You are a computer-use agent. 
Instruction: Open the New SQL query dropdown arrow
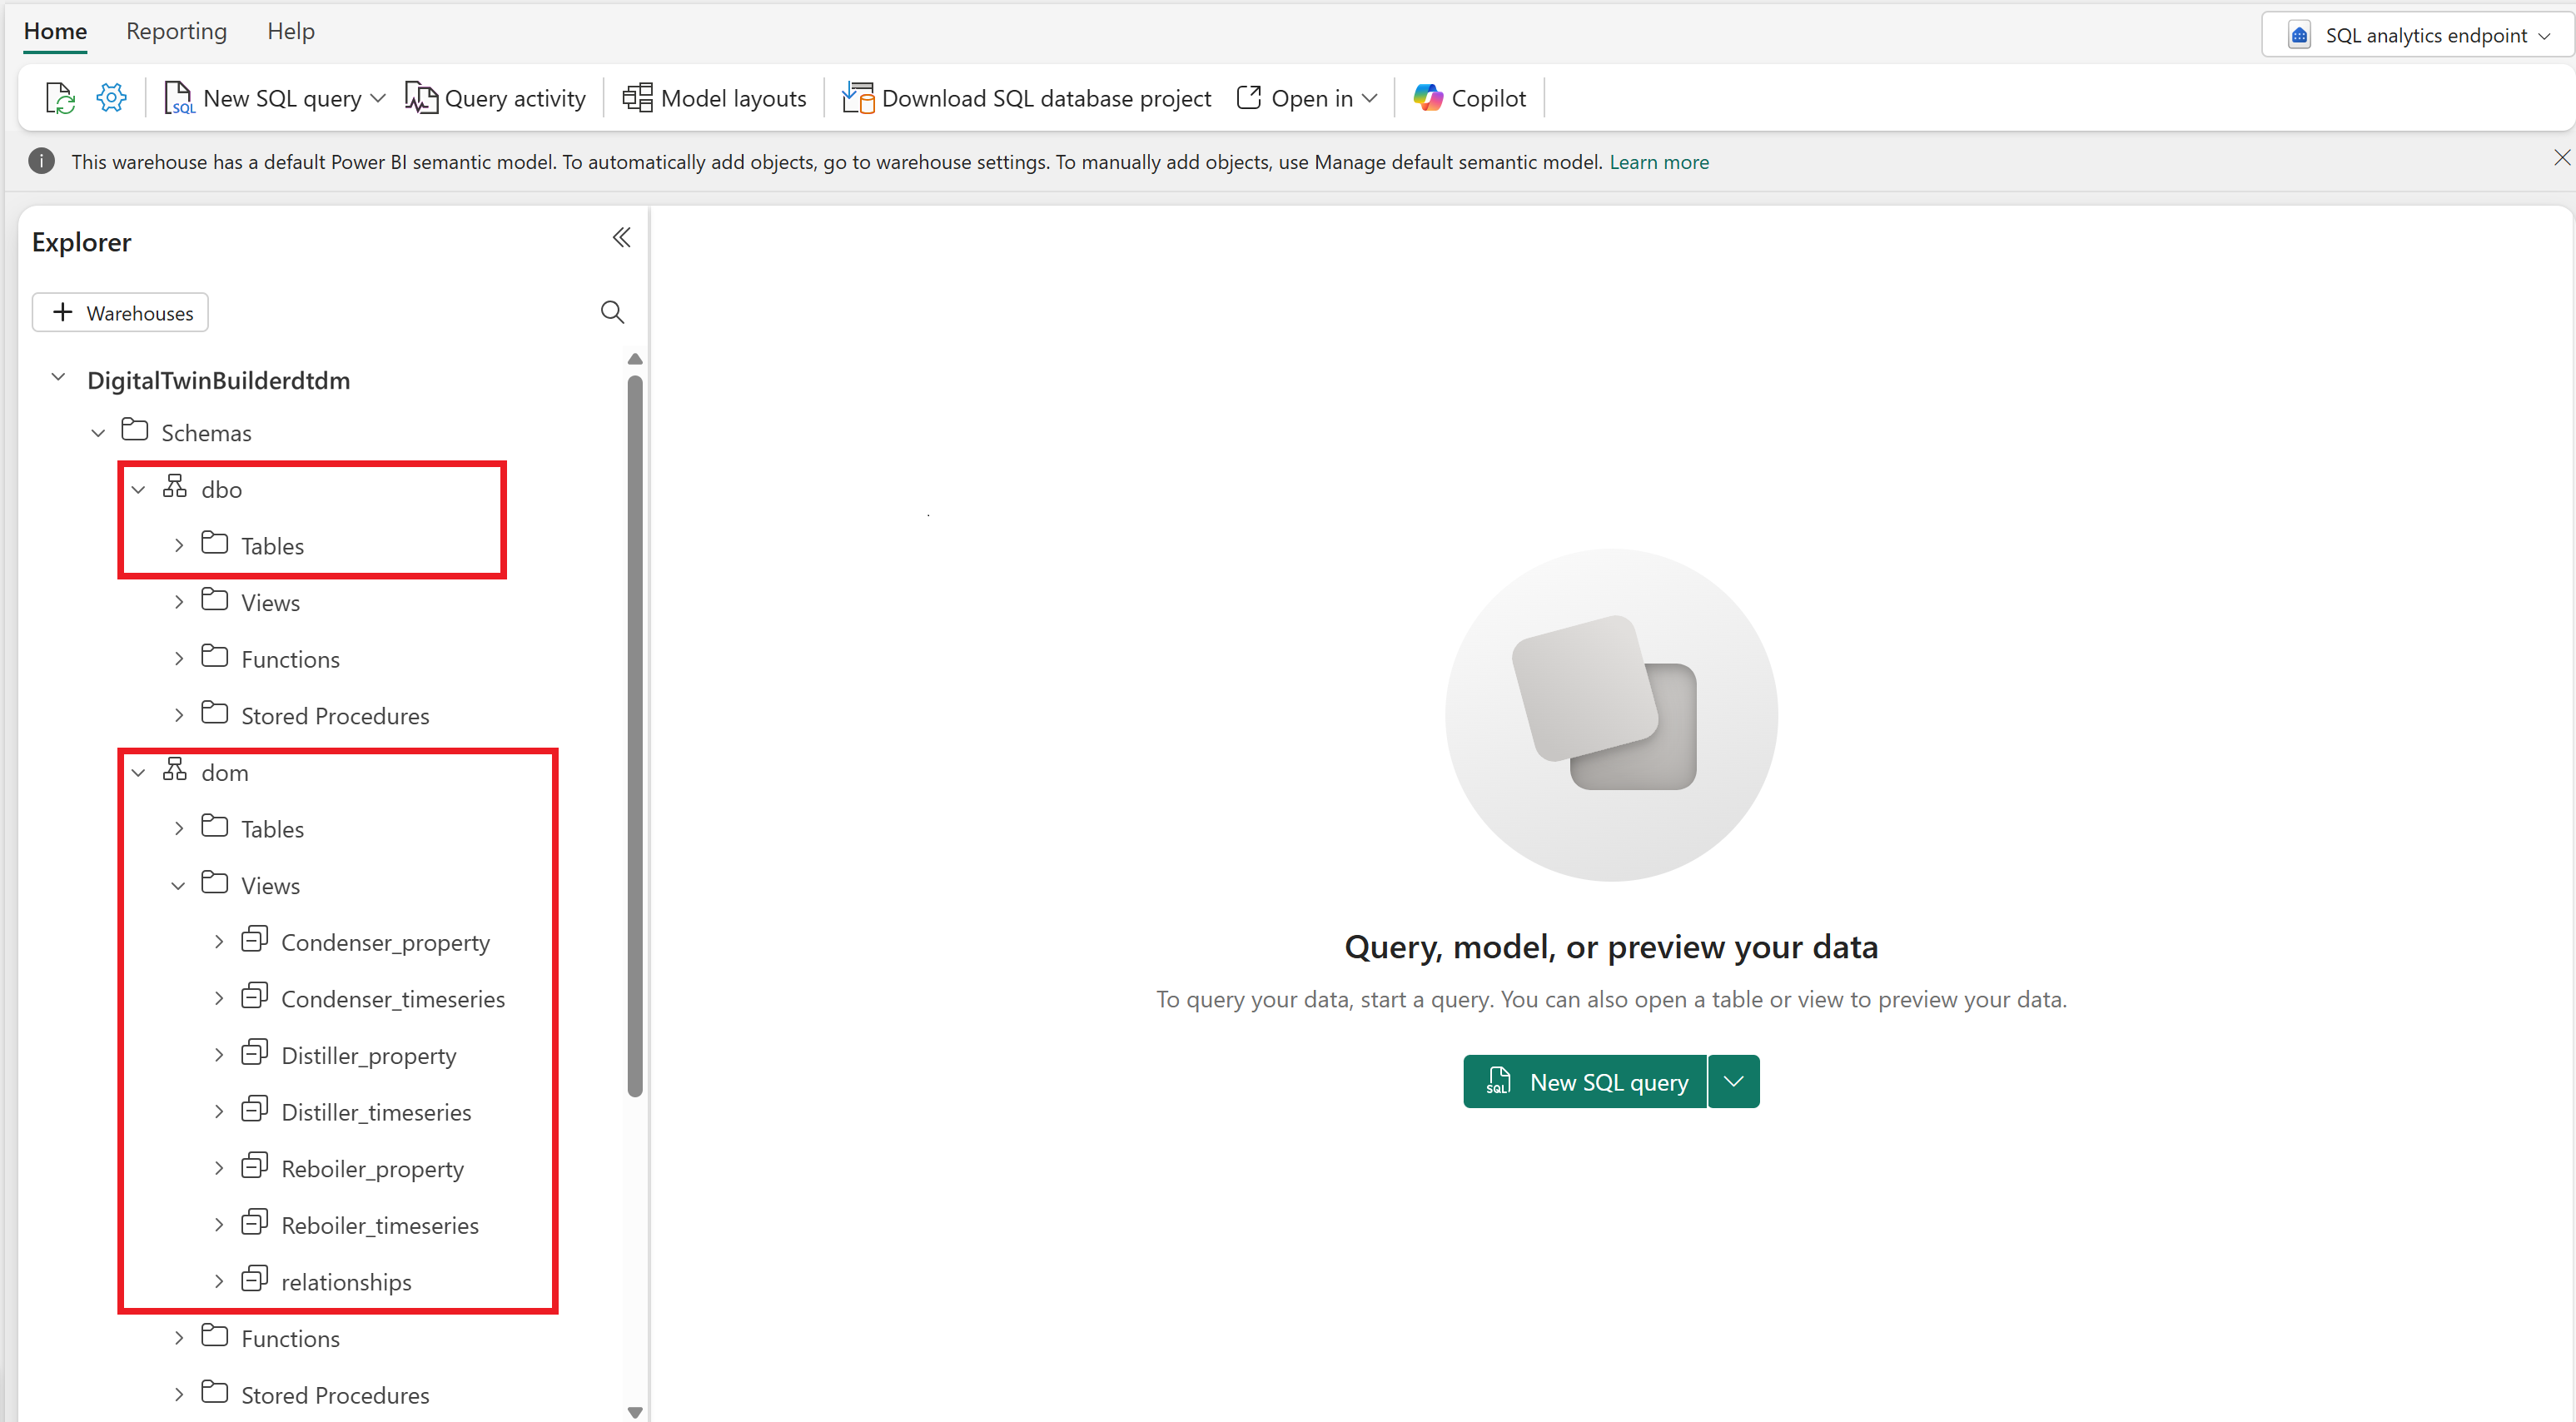pos(378,97)
